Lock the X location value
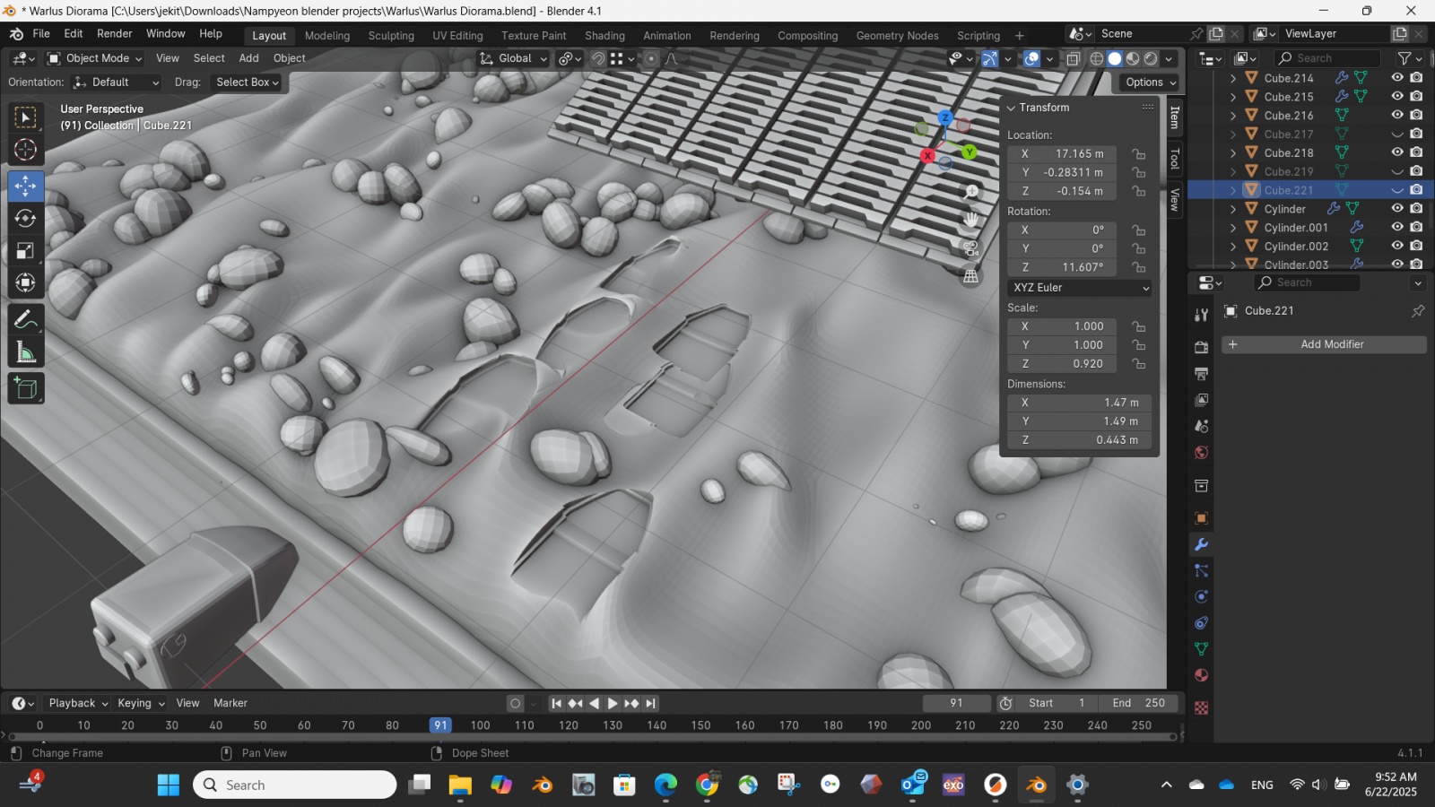The image size is (1435, 807). (1138, 154)
